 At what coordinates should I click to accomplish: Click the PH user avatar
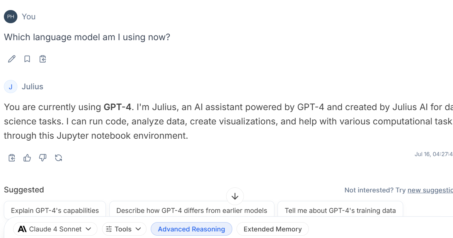11,17
